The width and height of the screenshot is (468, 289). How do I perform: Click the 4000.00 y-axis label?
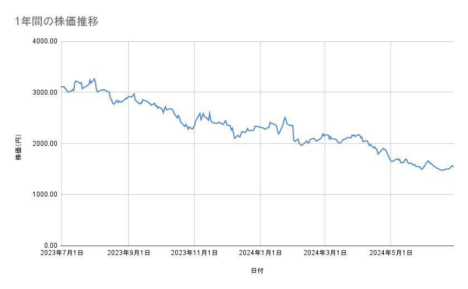pyautogui.click(x=44, y=41)
